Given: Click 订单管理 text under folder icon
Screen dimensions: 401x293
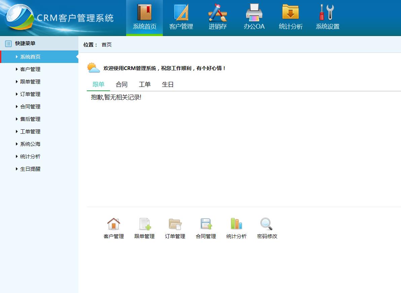Looking at the screenshot, I should click(175, 236).
